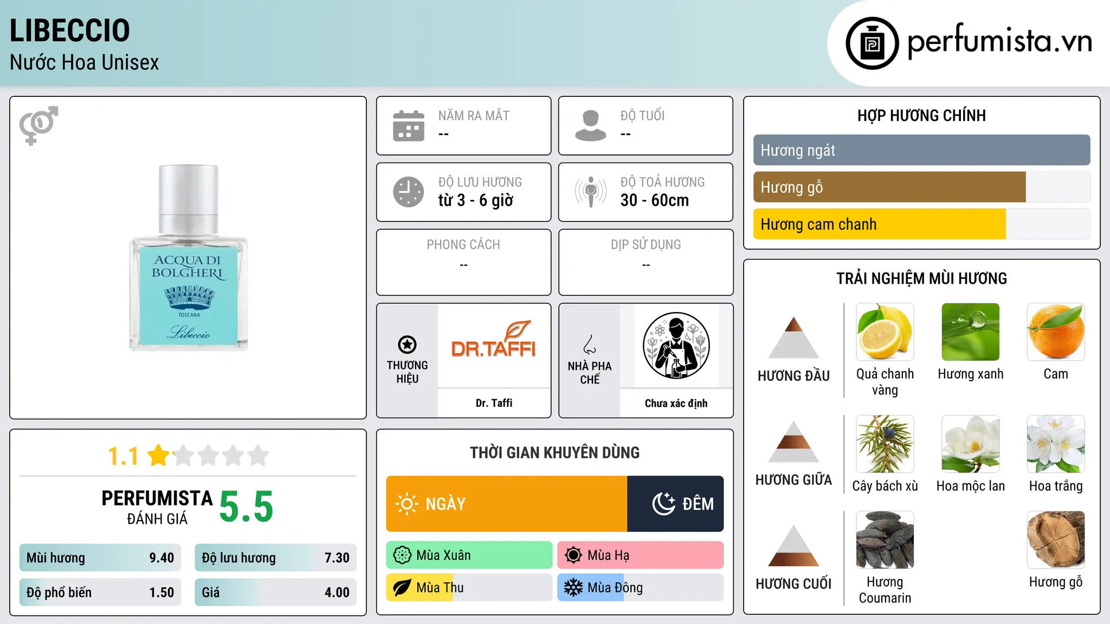The width and height of the screenshot is (1110, 624).
Task: Select the yellow Hương cam chanh bar
Action: [x=880, y=224]
